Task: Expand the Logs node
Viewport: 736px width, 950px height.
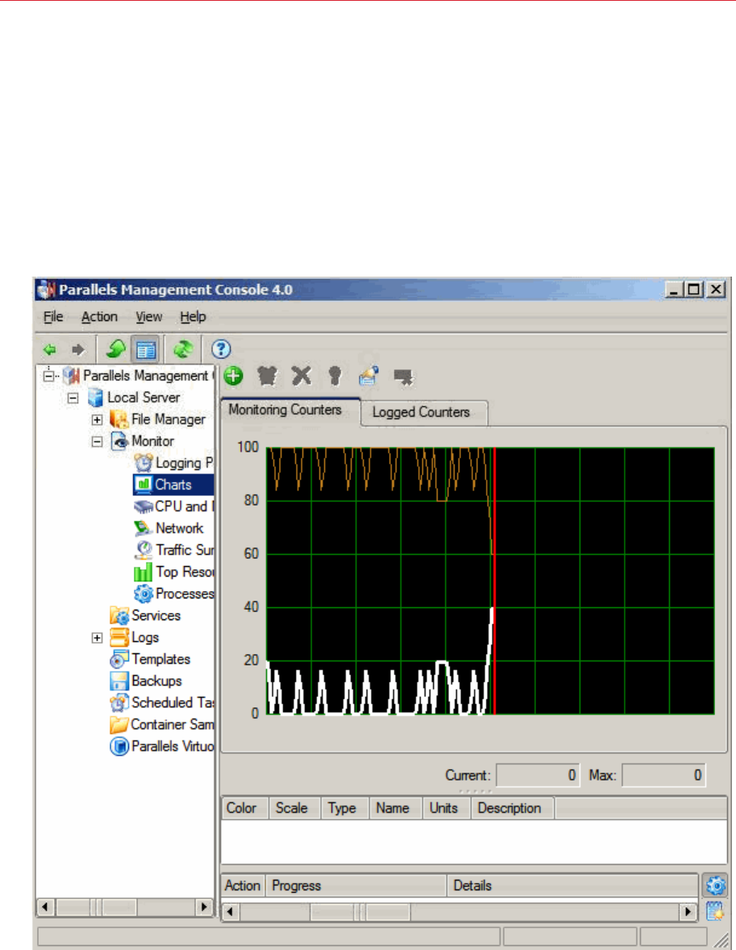Action: tap(97, 638)
